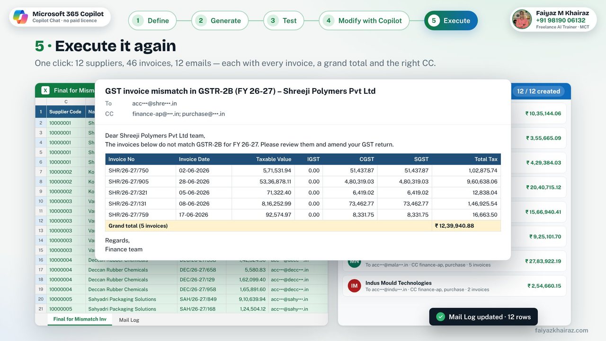The image size is (606, 341).
Task: Open the Indus Mould Technologies mail entry
Action: click(x=454, y=286)
